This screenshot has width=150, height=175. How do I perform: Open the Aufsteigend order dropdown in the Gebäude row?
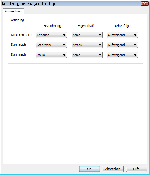point(122,35)
